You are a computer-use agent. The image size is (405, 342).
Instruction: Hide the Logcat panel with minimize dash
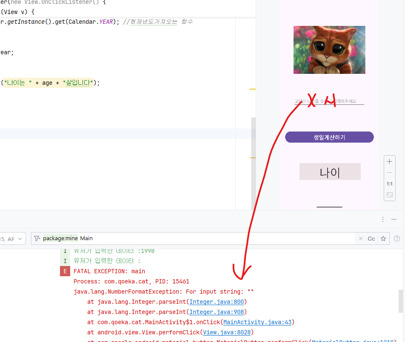(x=394, y=219)
